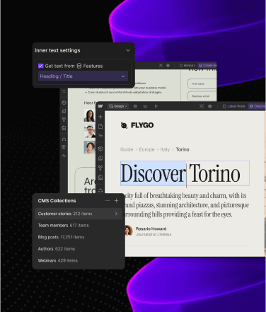Viewport: 266px width, 312px height.
Task: Click the Business email input in back window
Action: [x=202, y=96]
